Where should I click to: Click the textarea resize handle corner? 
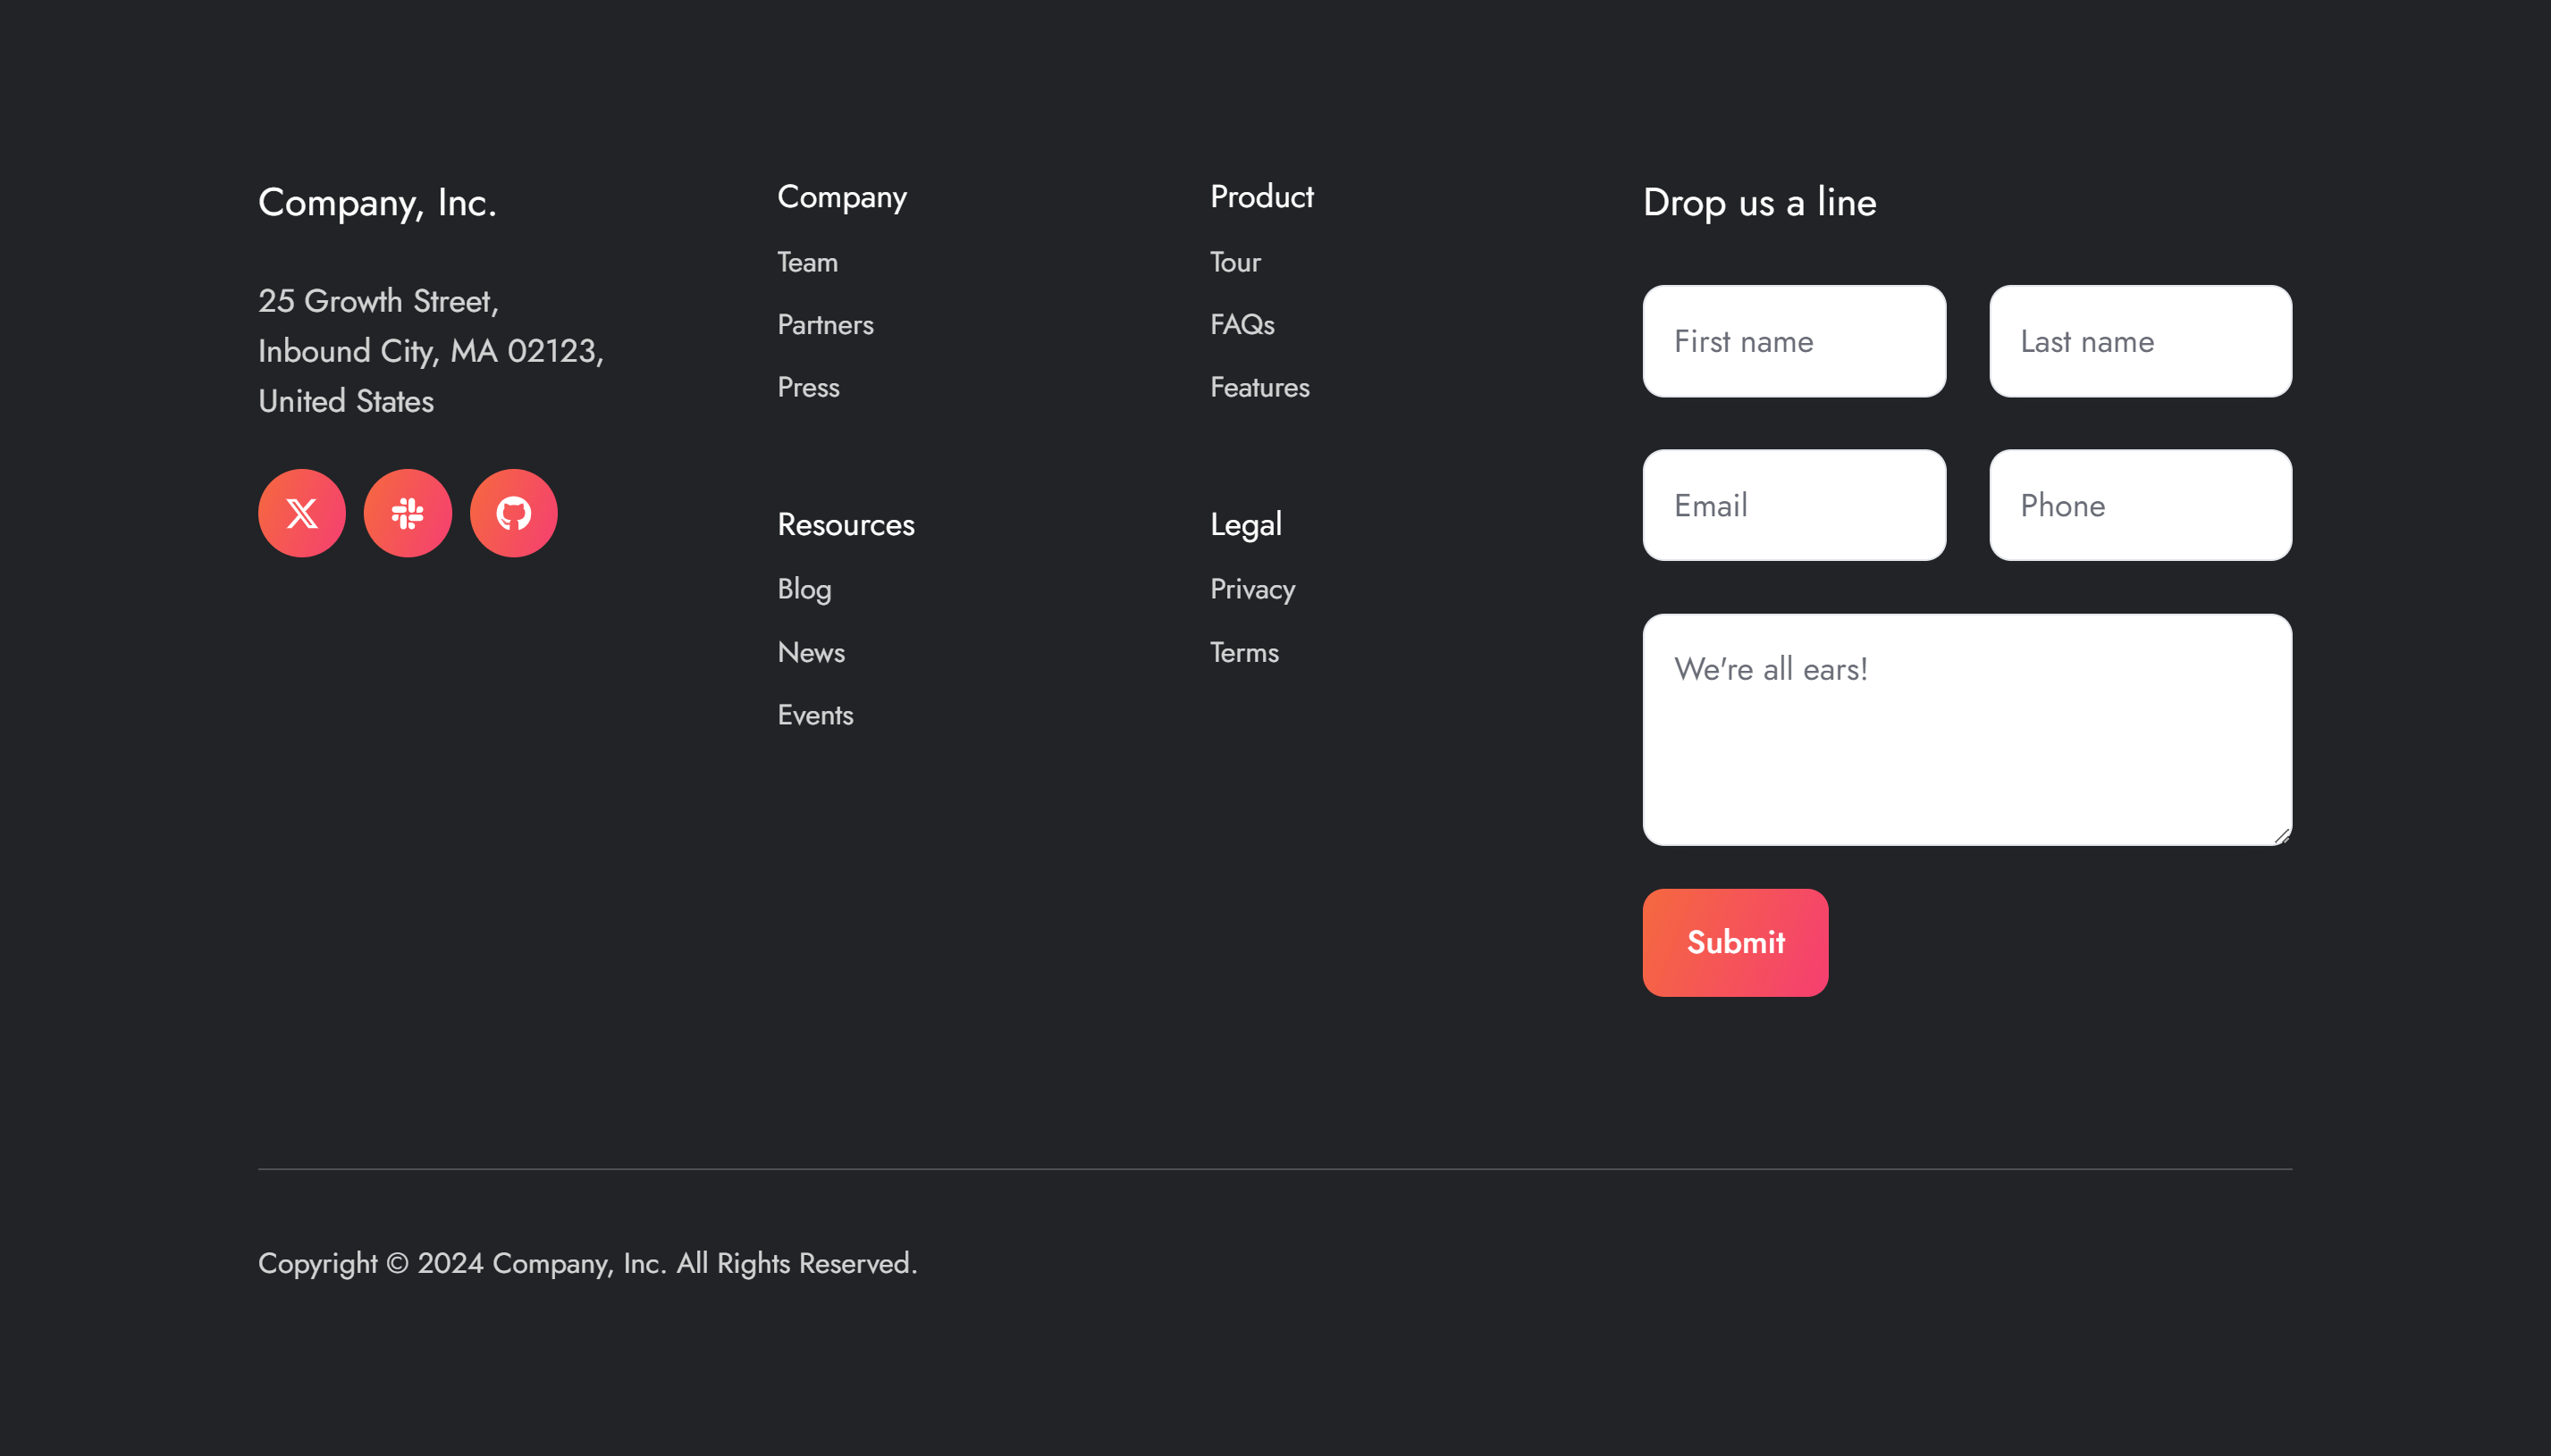2281,836
